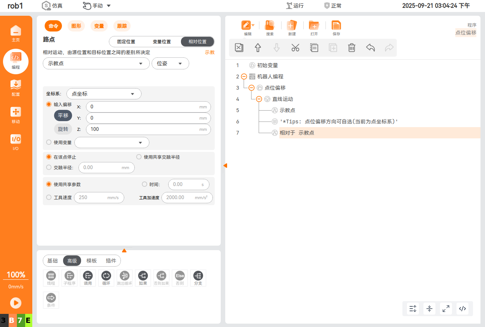Choose the Tool speed (工具速度) radio button

coord(49,197)
